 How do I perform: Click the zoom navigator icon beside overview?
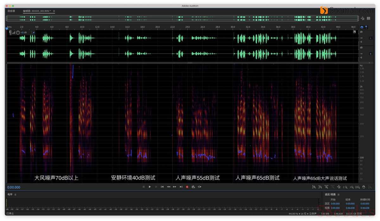click(363, 18)
